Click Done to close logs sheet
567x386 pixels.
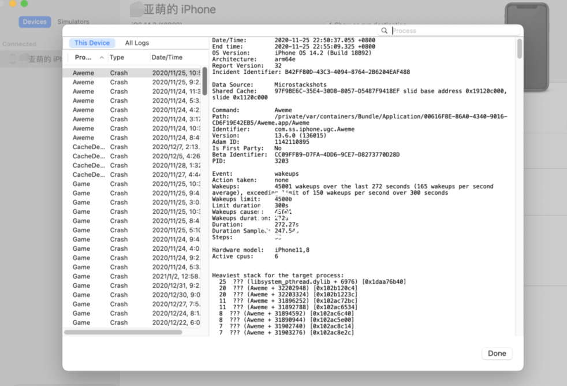tap(497, 354)
